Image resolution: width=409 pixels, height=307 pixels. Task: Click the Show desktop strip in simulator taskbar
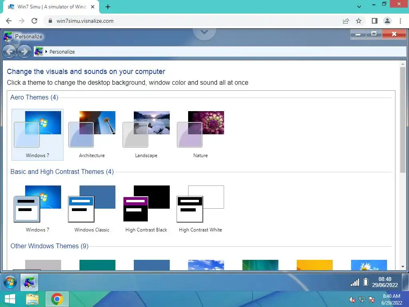point(405,282)
